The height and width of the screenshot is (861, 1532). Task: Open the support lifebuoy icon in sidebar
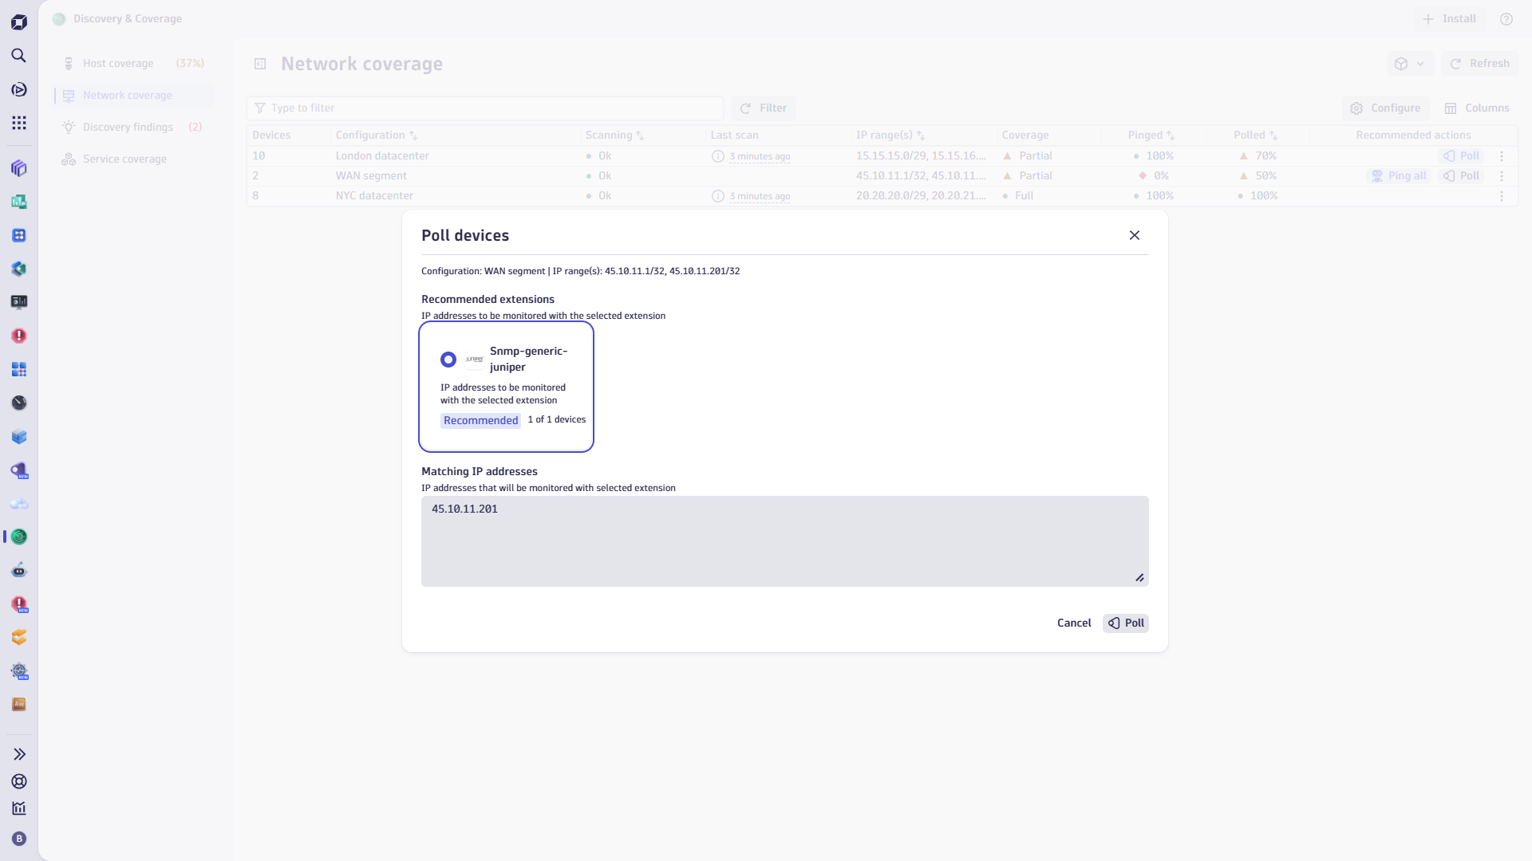(x=19, y=781)
